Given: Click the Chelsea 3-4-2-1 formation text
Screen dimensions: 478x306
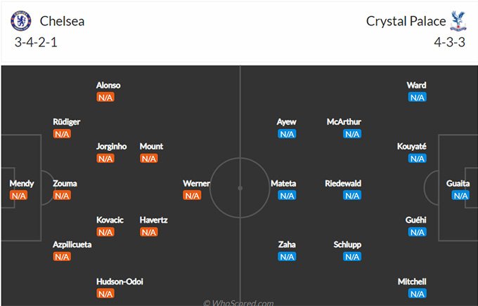Looking at the screenshot, I should [36, 42].
